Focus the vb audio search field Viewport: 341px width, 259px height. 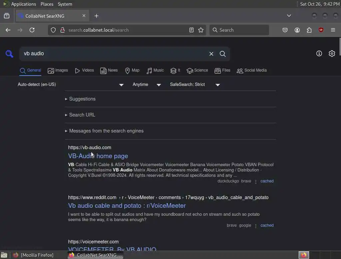tap(113, 54)
